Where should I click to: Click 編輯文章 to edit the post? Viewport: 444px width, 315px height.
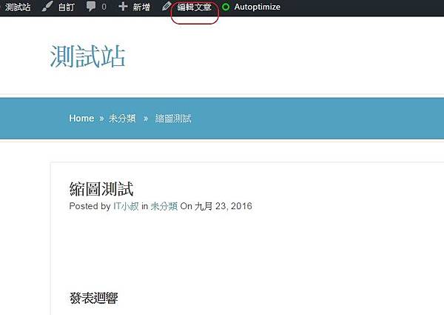coord(194,7)
